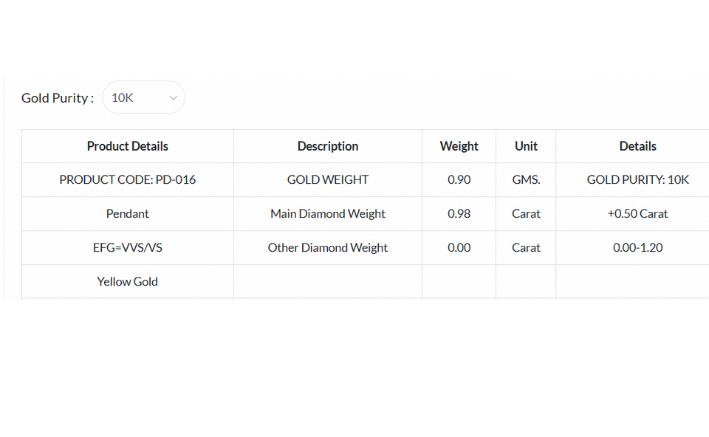Click the Other Diamond Weight cell
The width and height of the screenshot is (709, 437).
point(328,247)
